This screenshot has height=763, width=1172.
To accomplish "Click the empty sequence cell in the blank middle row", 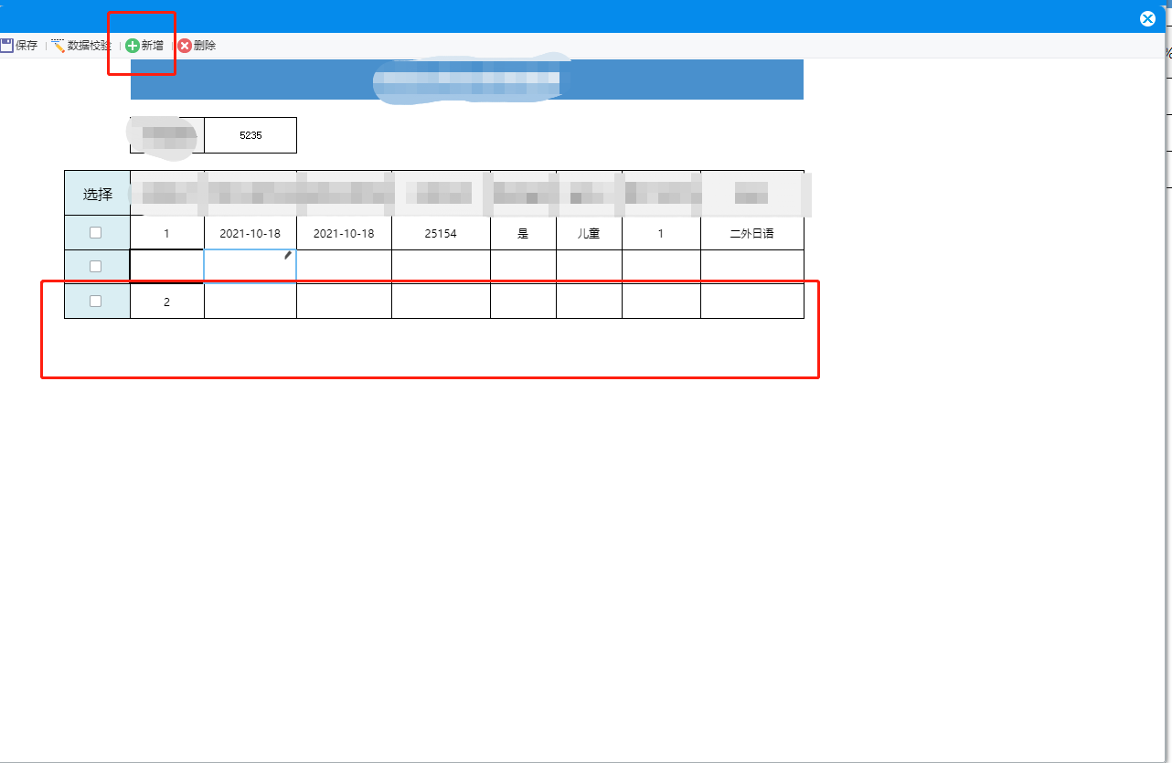I will coord(166,266).
